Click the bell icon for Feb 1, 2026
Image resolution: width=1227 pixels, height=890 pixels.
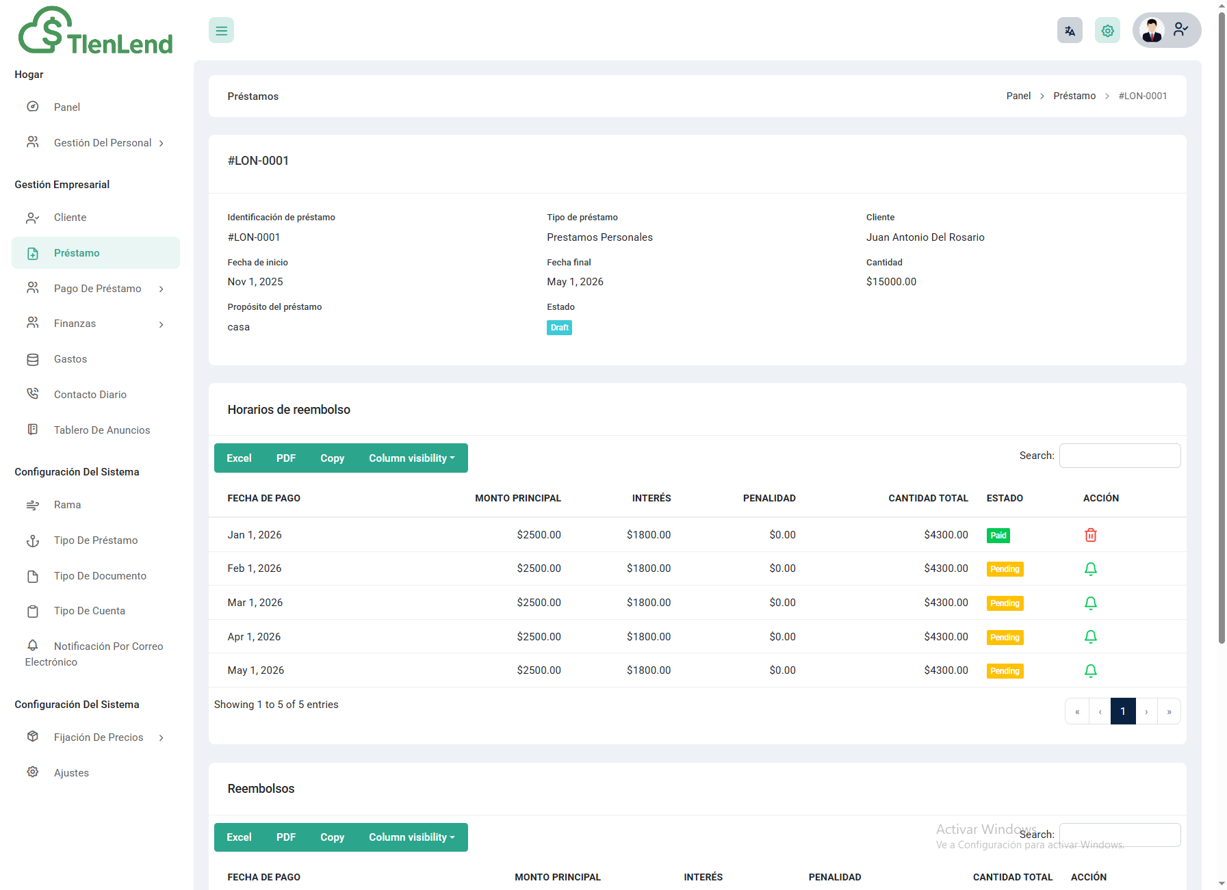[x=1090, y=569]
